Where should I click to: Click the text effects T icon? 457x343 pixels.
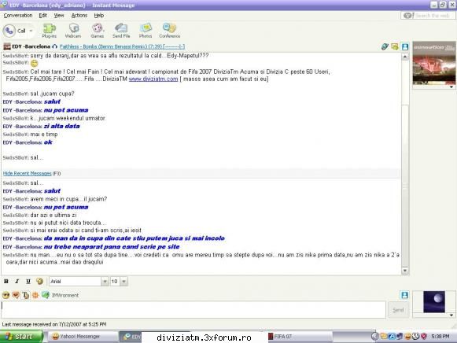point(26,295)
